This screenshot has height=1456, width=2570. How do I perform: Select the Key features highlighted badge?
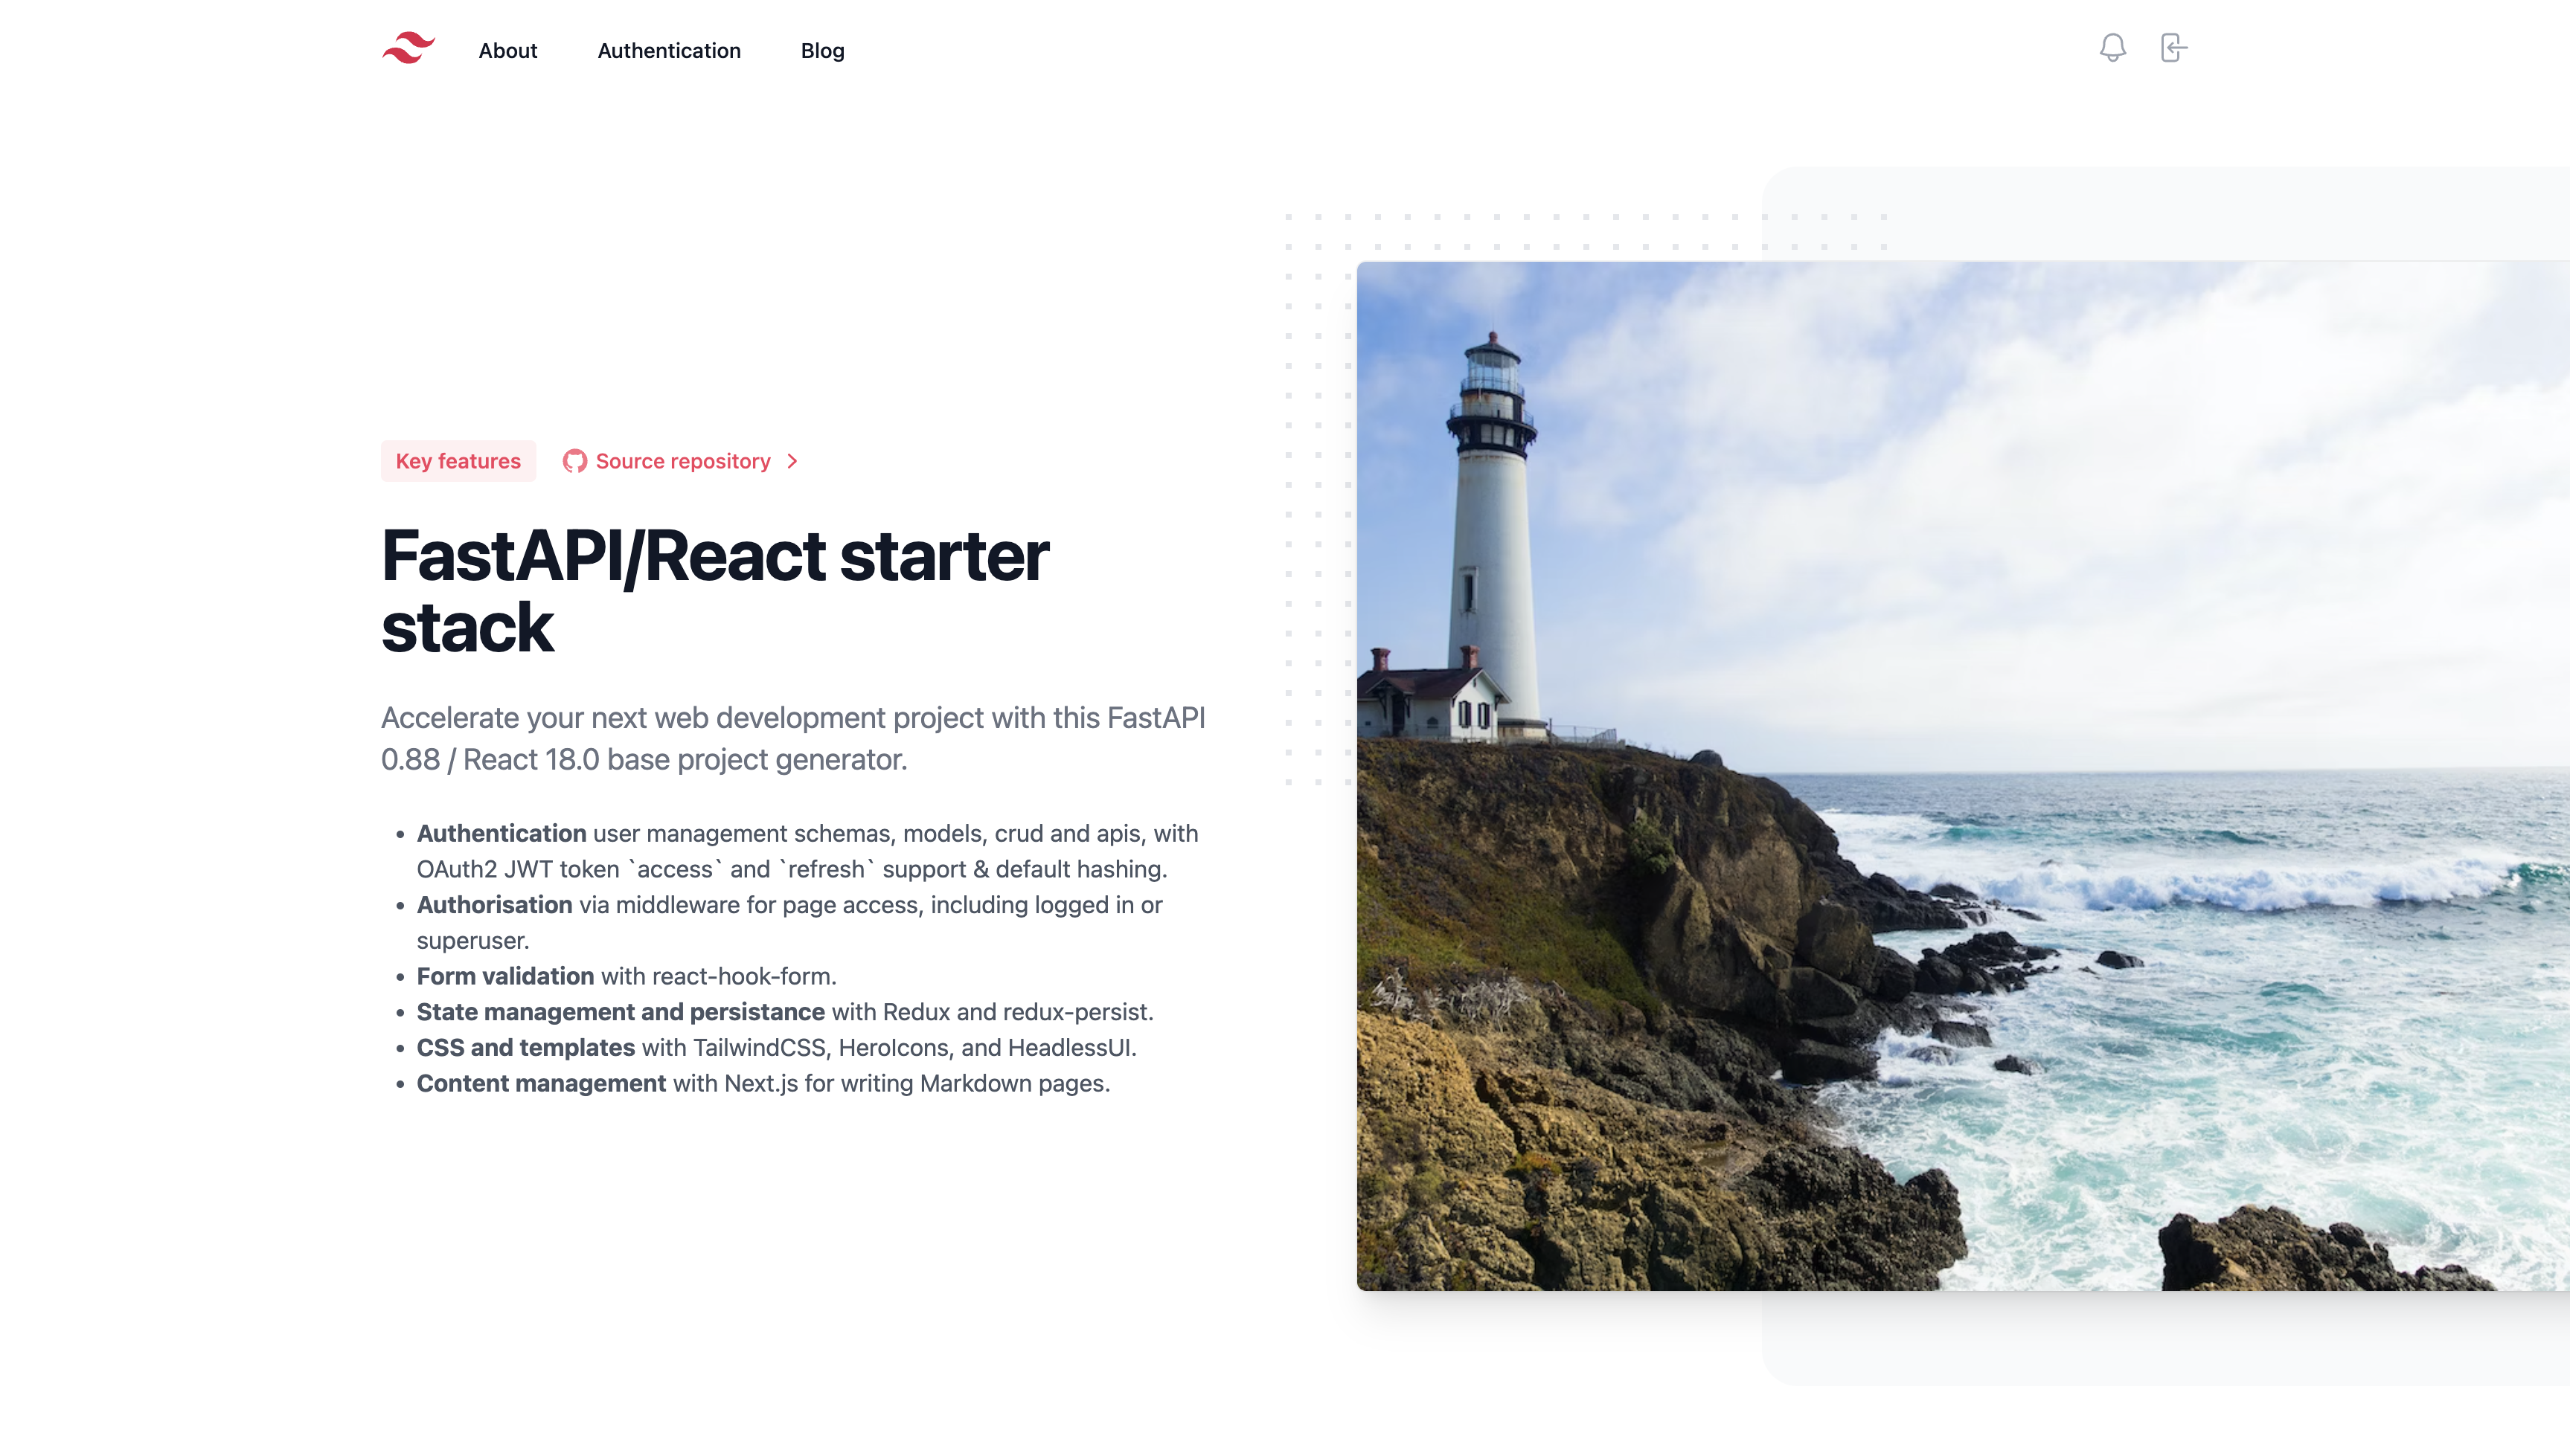click(457, 460)
